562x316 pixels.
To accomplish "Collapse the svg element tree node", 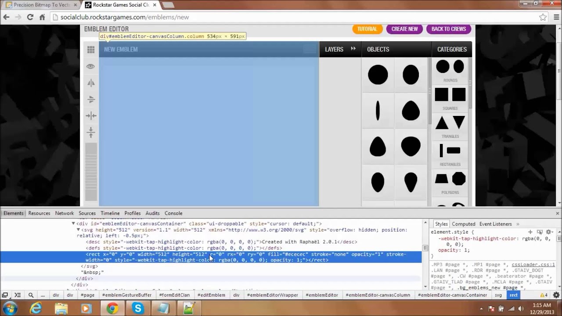I will (x=79, y=230).
